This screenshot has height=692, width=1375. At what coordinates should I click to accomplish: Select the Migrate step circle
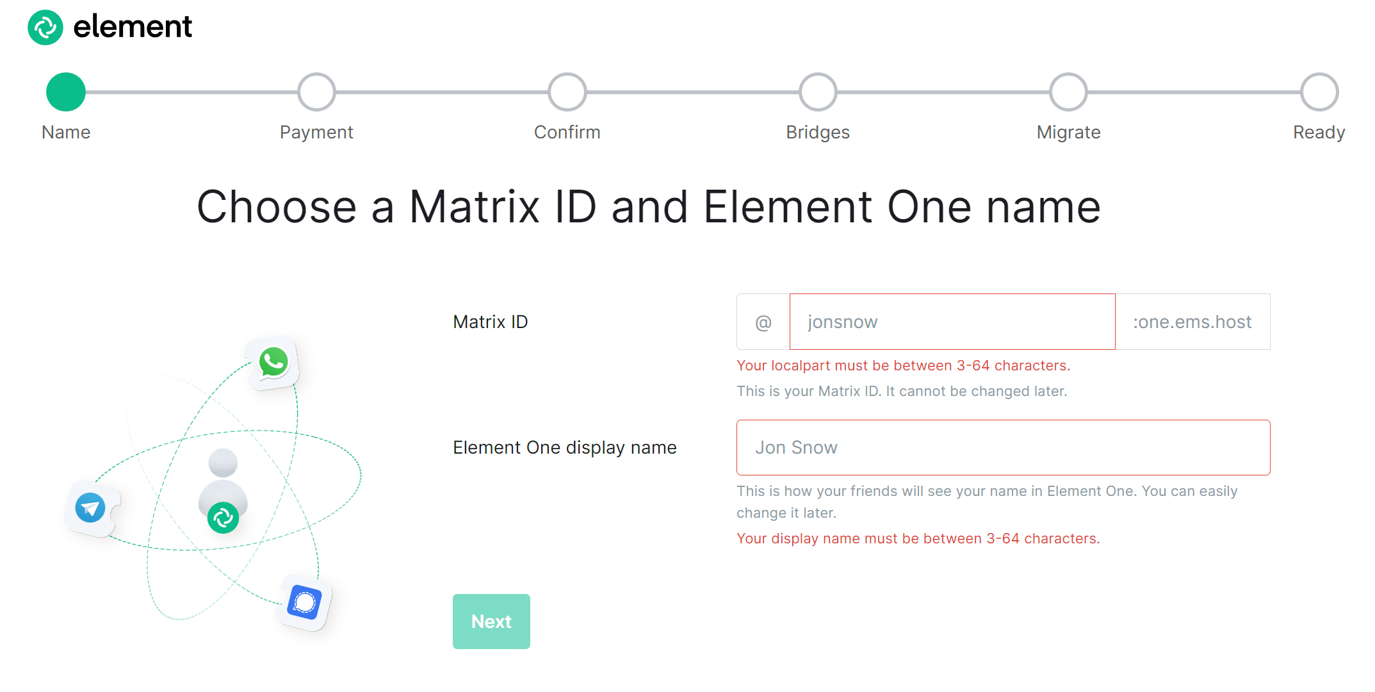pos(1068,92)
